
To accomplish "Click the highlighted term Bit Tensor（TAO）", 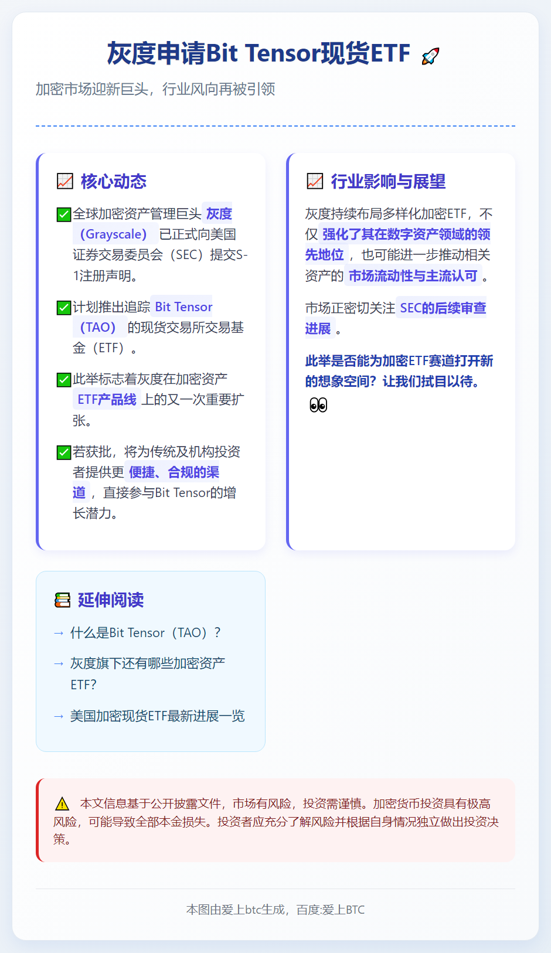I will coord(142,317).
